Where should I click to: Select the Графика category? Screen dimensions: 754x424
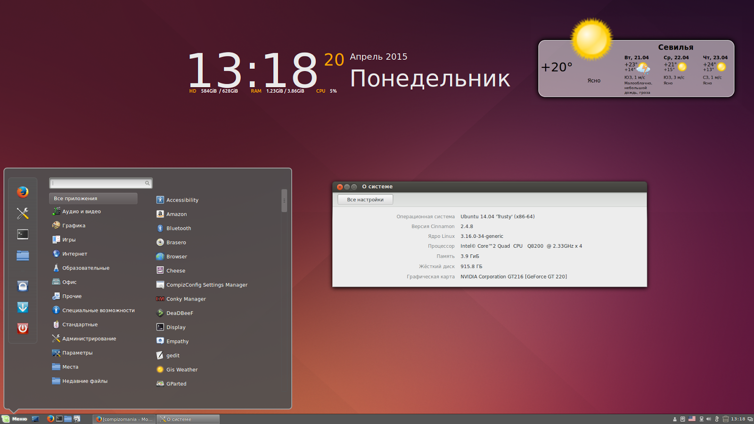[x=69, y=226]
